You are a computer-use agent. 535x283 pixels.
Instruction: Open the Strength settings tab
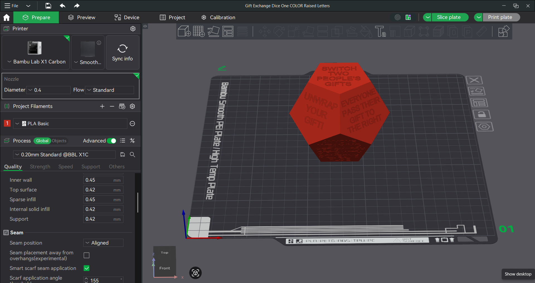coord(40,166)
